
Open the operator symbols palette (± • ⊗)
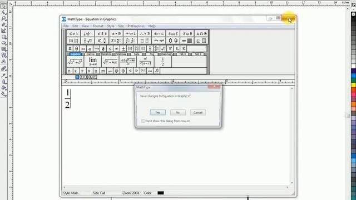(x=116, y=34)
